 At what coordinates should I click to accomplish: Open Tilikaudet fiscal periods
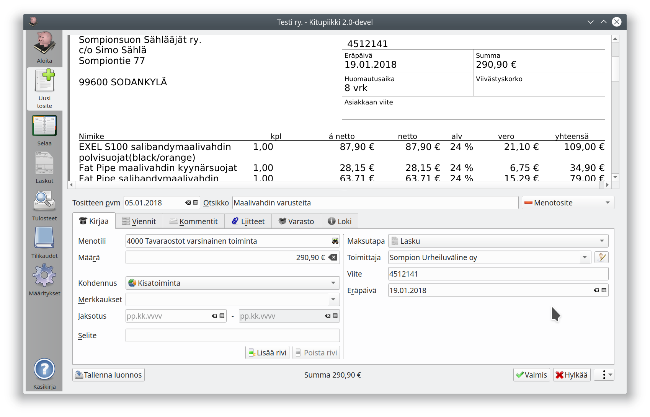(44, 243)
